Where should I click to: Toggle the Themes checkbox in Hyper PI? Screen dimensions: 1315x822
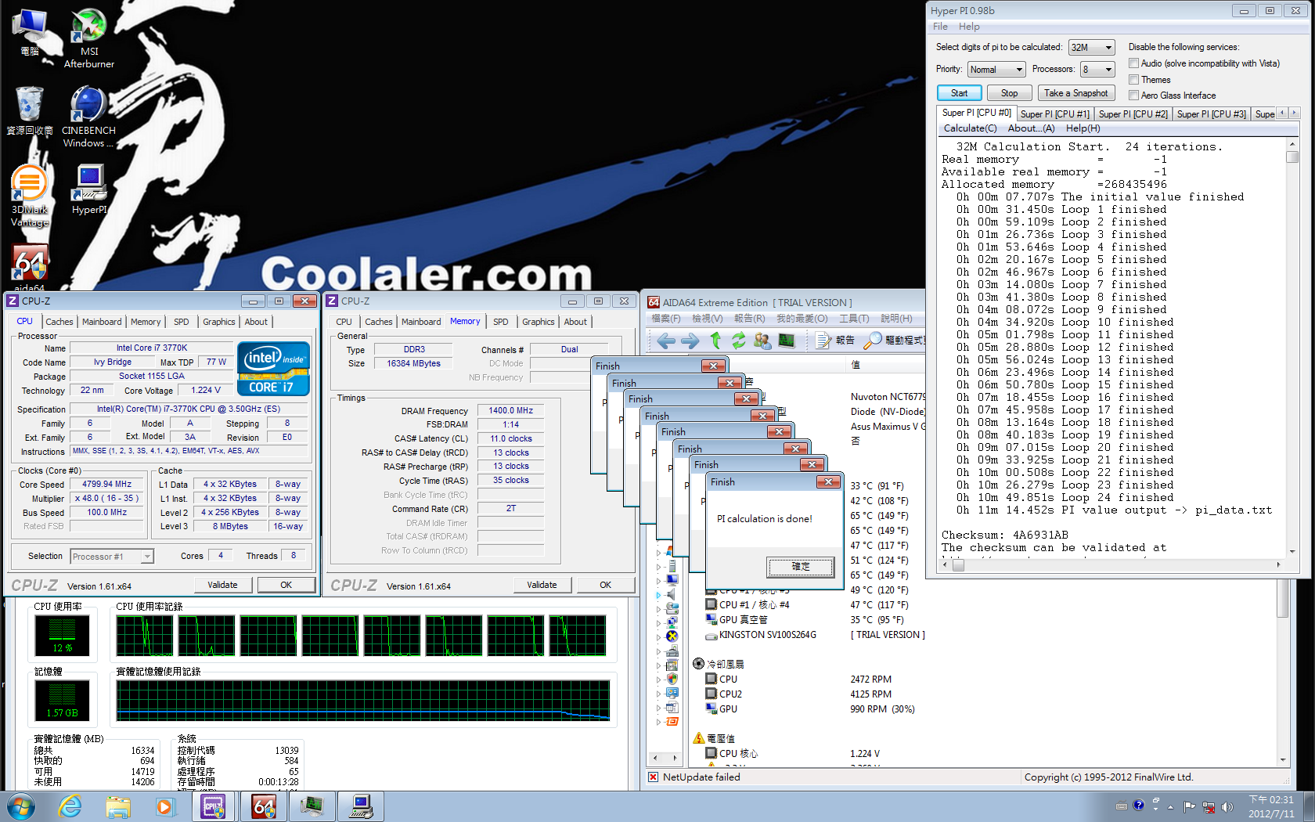point(1133,79)
